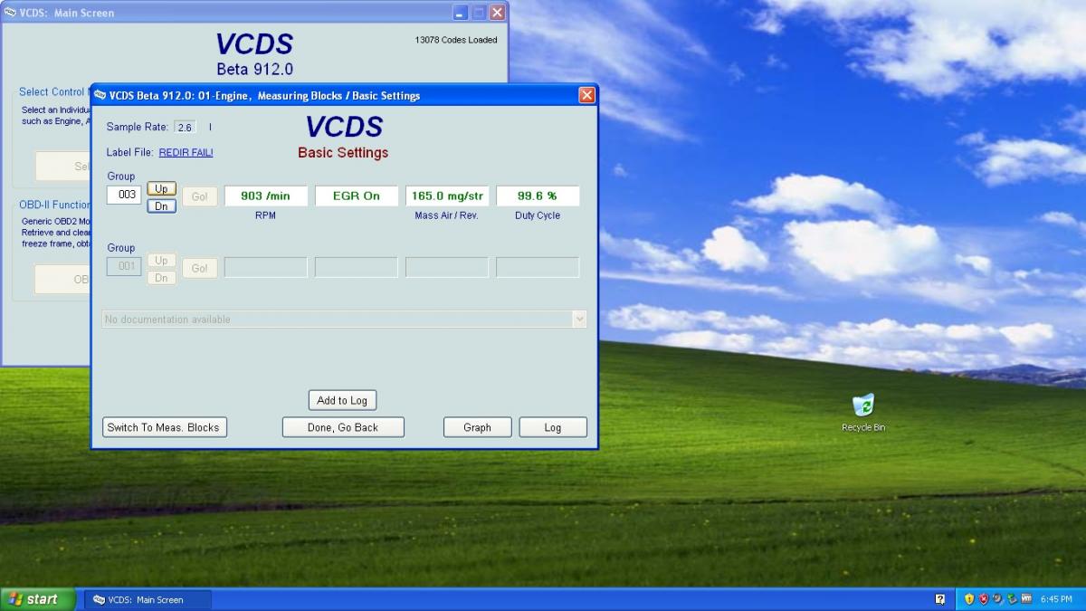Select VCDS: Main Screen taskbar button
Screen dimensions: 1086x611
click(148, 599)
